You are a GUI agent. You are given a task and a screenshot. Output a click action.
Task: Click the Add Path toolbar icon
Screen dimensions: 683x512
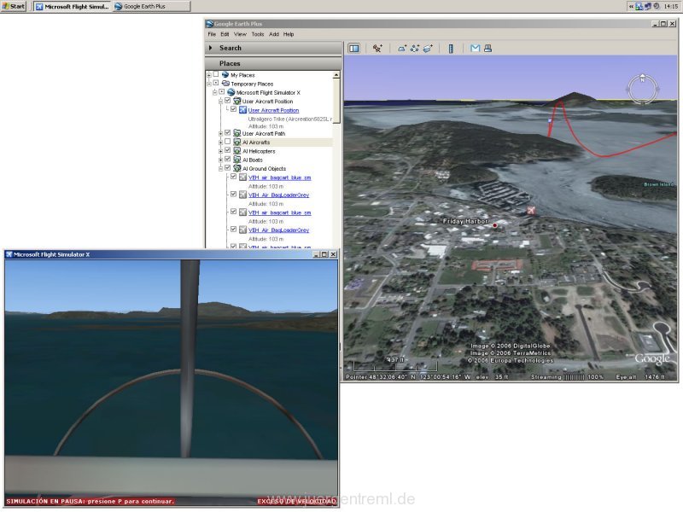415,49
